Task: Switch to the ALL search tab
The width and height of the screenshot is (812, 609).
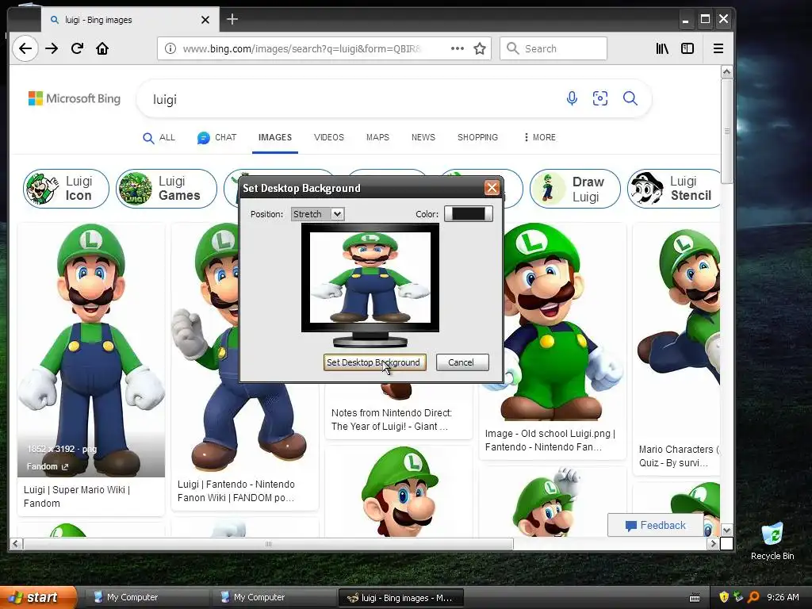Action: point(159,138)
